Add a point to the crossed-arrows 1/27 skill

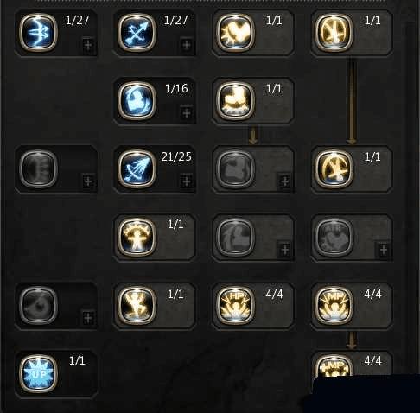[187, 45]
